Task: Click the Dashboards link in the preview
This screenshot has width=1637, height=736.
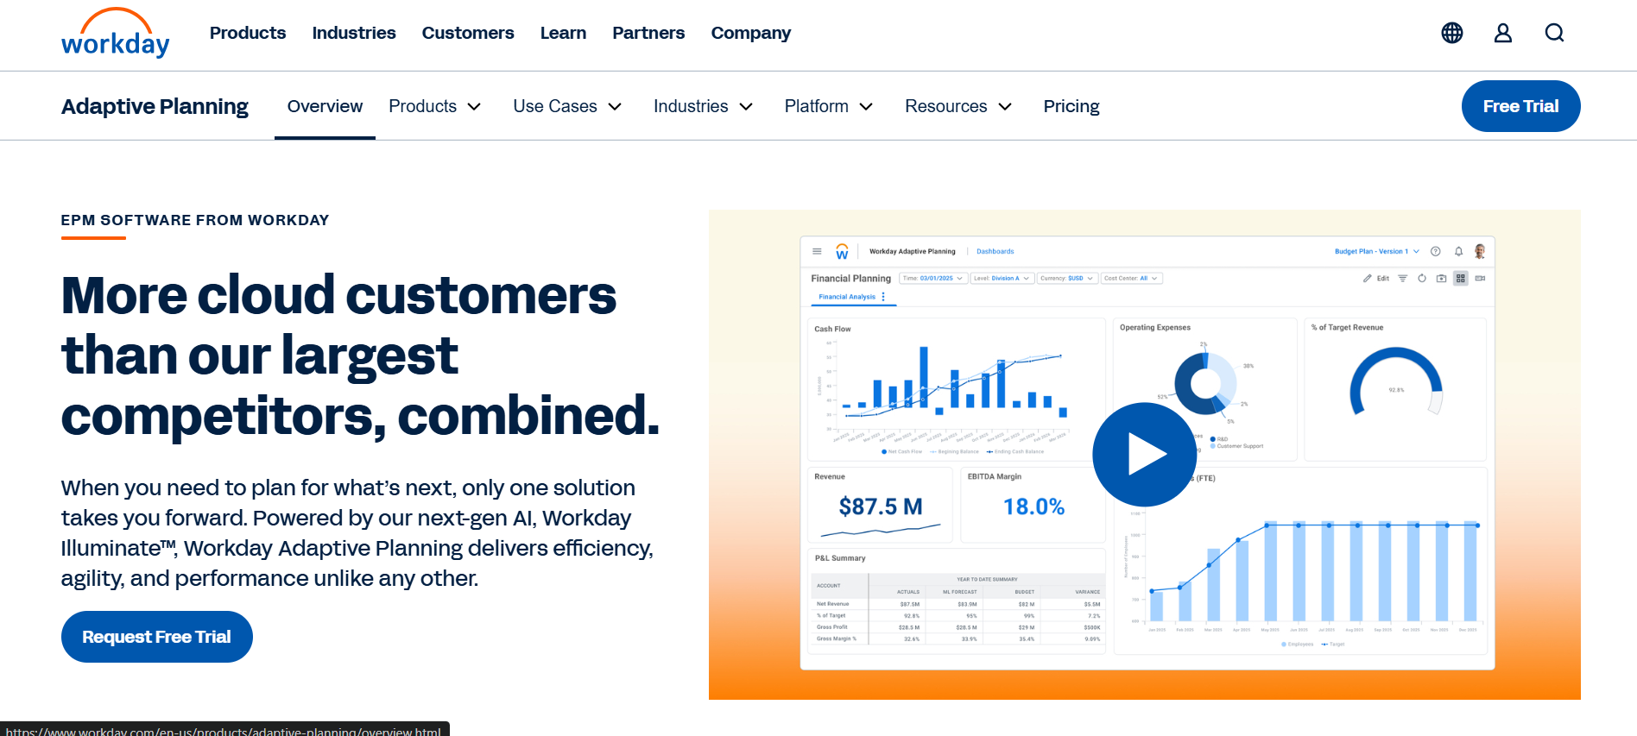Action: click(x=995, y=251)
